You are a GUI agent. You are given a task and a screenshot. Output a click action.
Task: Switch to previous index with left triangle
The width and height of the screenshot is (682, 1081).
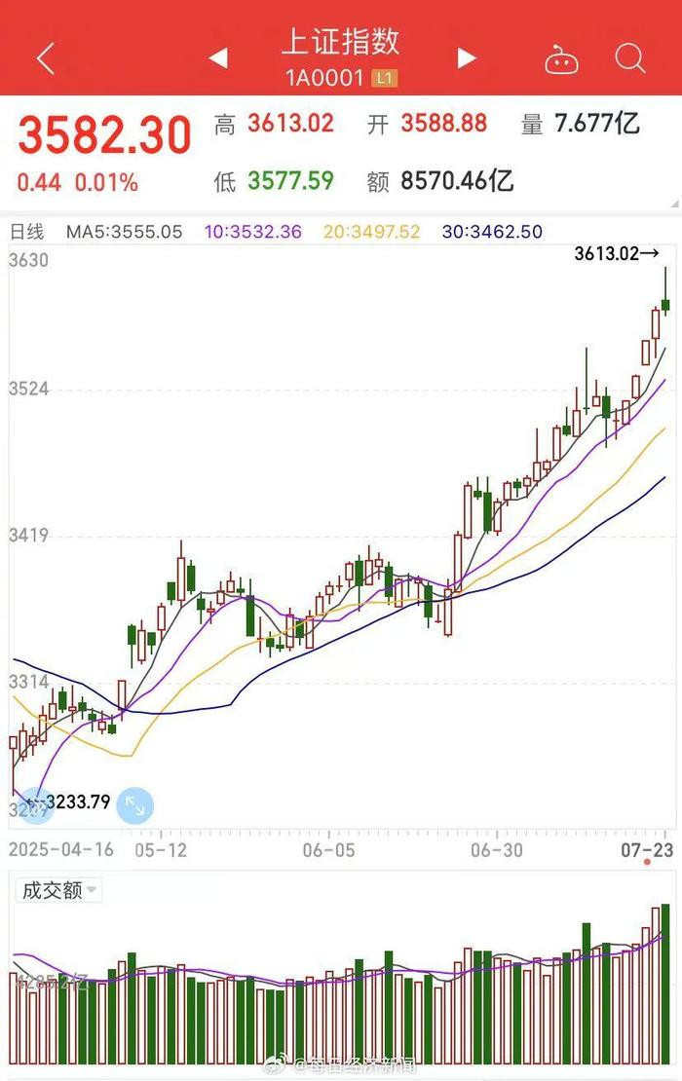click(218, 58)
